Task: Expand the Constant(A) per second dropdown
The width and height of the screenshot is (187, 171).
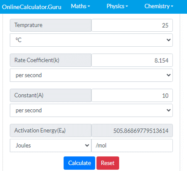Action: (x=91, y=111)
